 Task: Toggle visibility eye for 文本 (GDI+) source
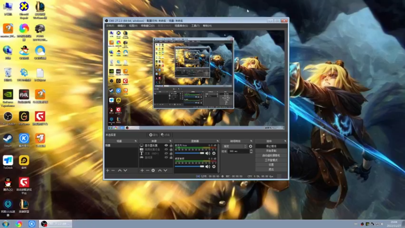click(x=167, y=154)
